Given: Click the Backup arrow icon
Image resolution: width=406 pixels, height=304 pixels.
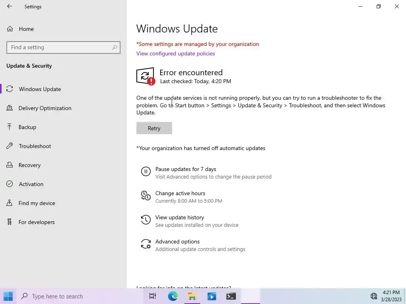Looking at the screenshot, I should point(10,127).
